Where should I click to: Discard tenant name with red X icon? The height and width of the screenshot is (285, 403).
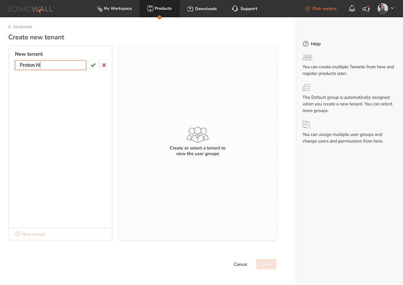pyautogui.click(x=104, y=65)
